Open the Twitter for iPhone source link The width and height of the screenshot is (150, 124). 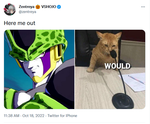(x=62, y=116)
